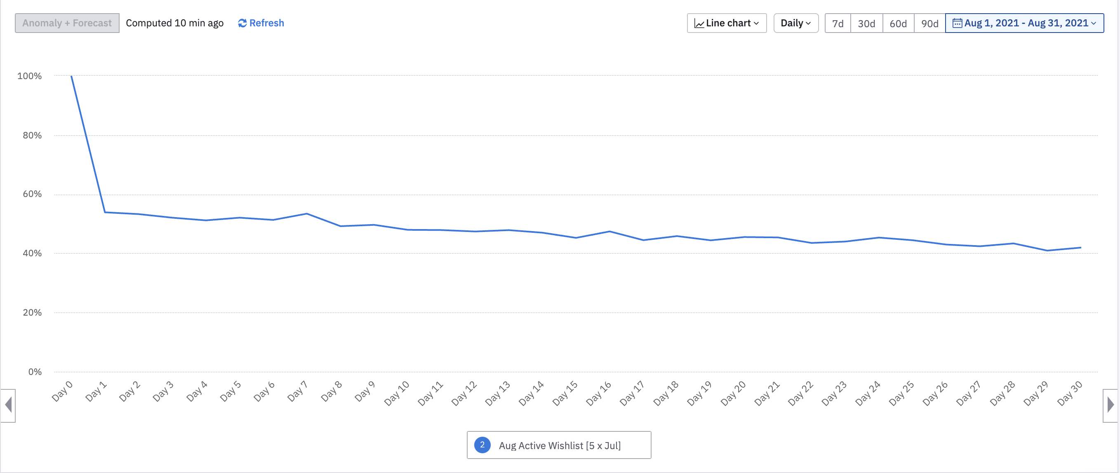This screenshot has width=1120, height=473.
Task: Click the calendar icon in date range
Action: [957, 23]
